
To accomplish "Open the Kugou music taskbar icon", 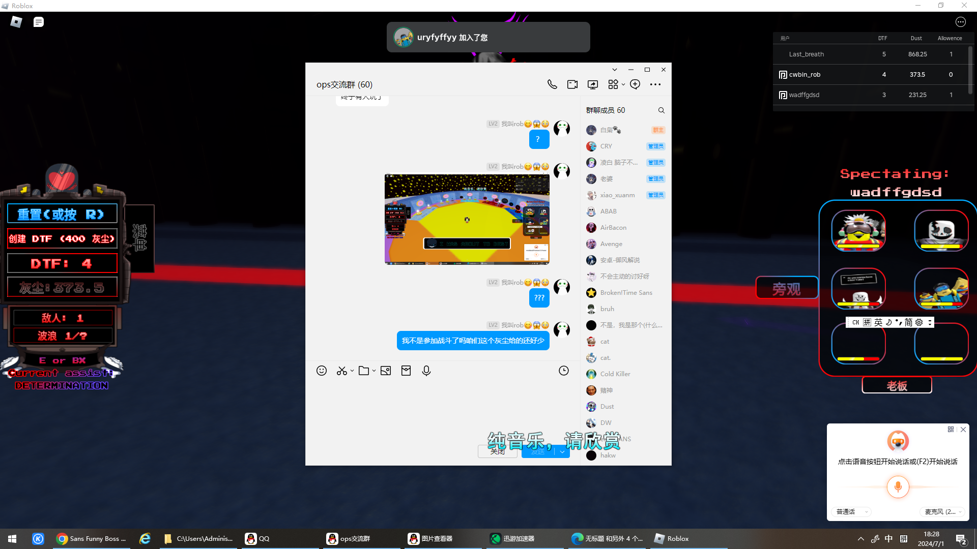I will (x=38, y=539).
